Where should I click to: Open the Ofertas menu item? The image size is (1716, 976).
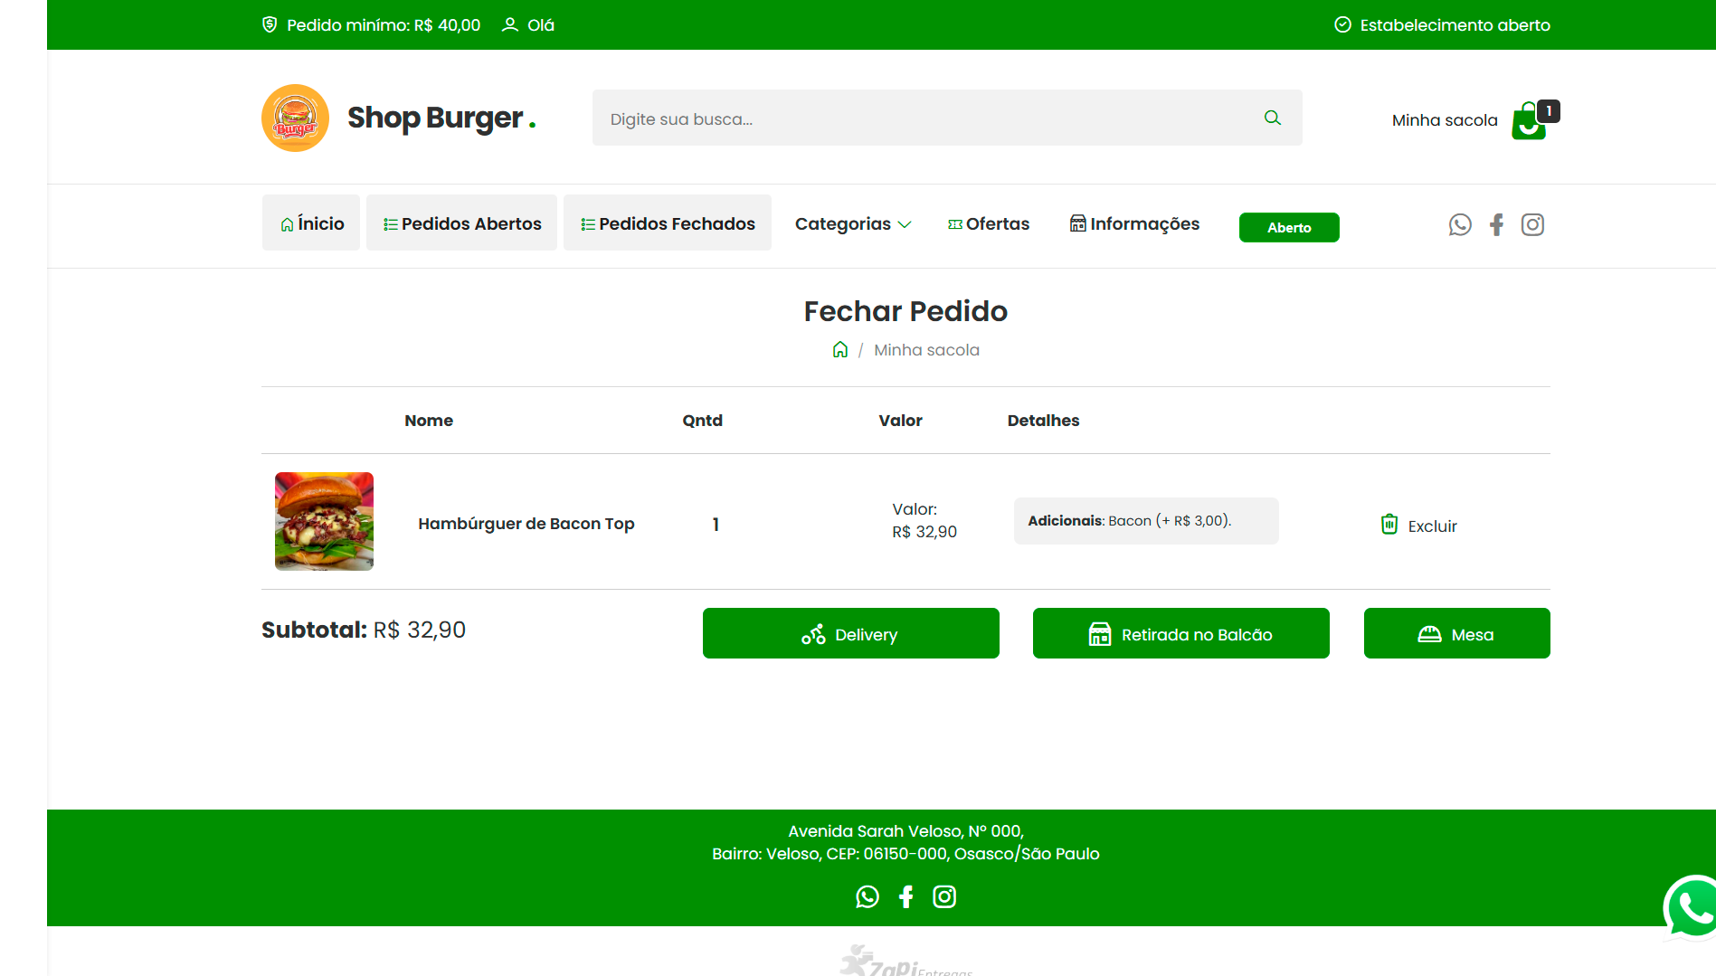coord(988,223)
